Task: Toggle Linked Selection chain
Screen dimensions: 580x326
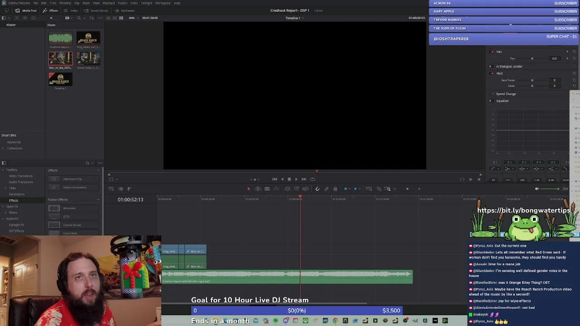Action: (326, 189)
